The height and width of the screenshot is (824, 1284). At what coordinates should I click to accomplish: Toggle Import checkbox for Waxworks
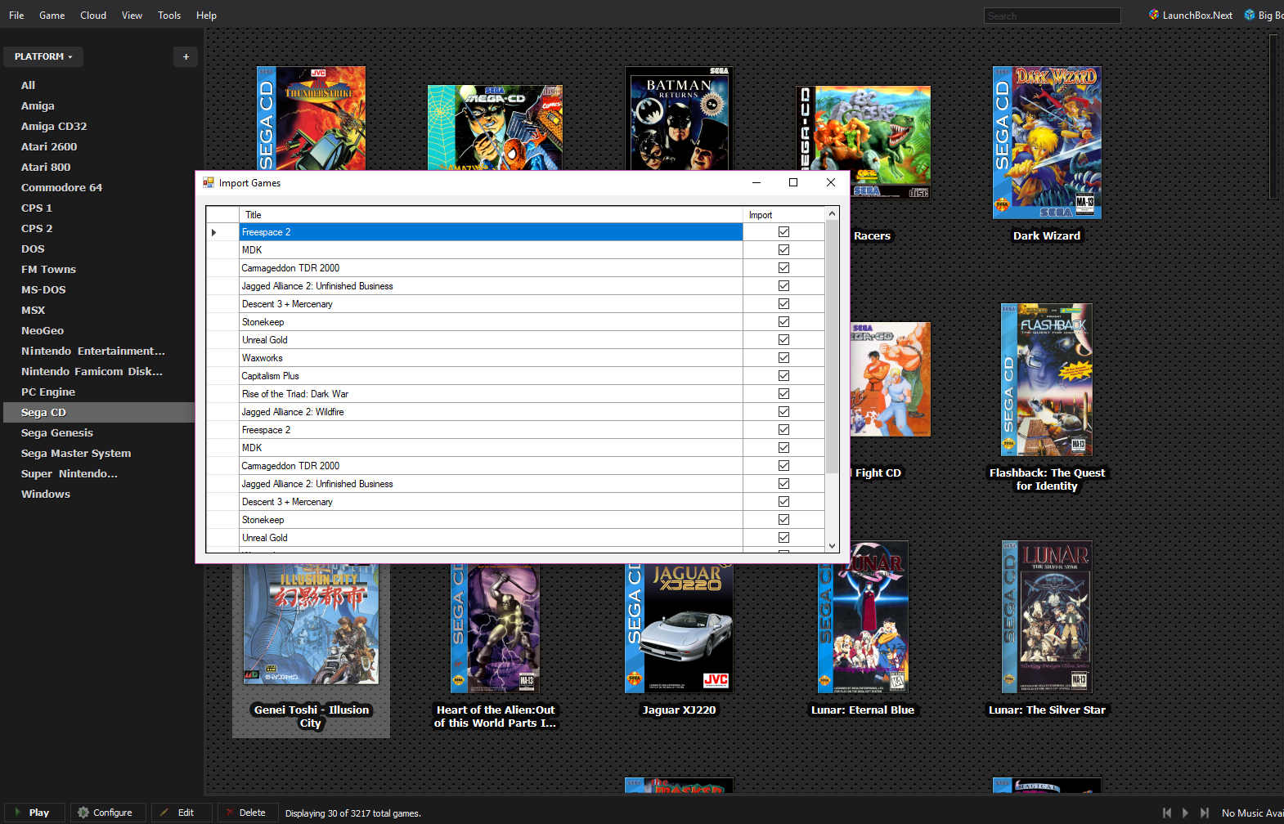click(x=783, y=358)
